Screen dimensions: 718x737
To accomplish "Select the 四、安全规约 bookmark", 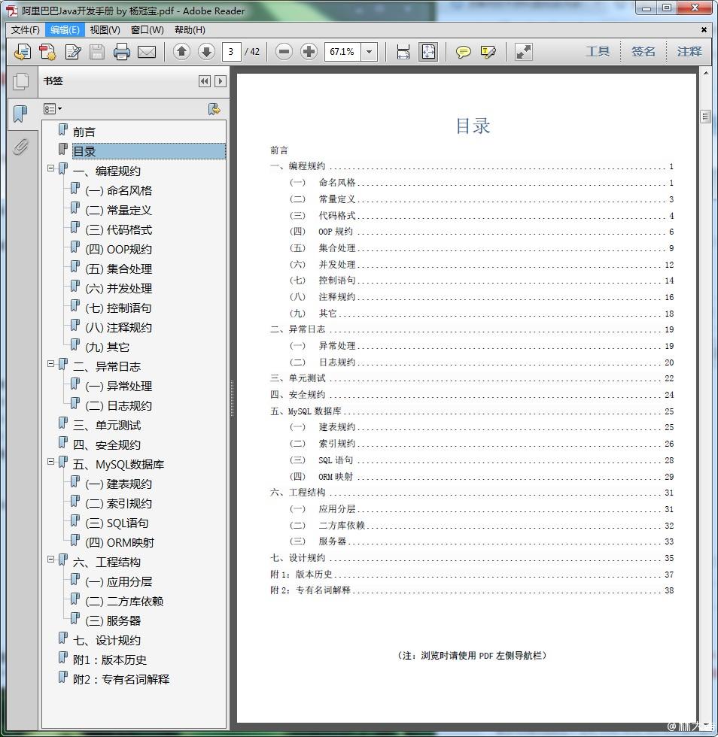I will [107, 444].
